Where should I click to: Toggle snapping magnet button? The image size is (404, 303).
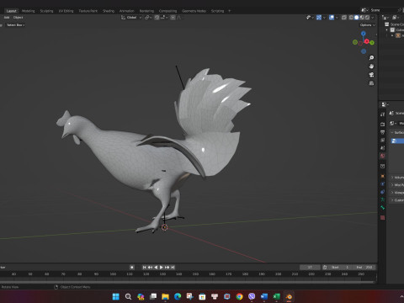[157, 18]
